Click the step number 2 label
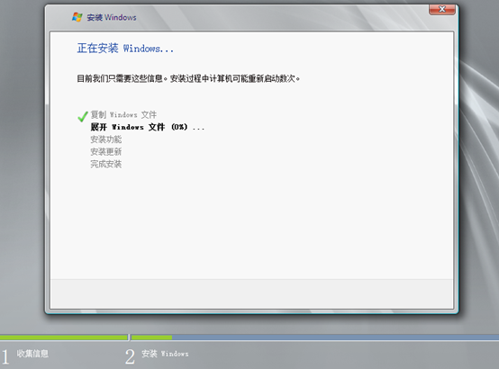 130,357
